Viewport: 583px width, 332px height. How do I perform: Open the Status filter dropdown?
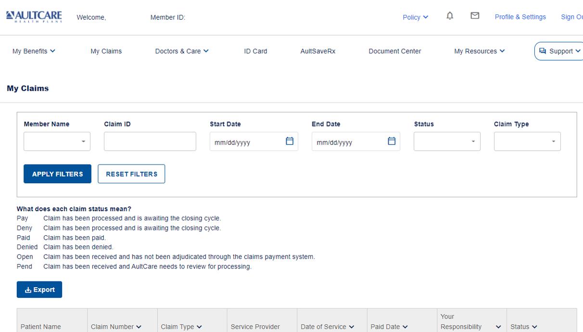pos(447,141)
